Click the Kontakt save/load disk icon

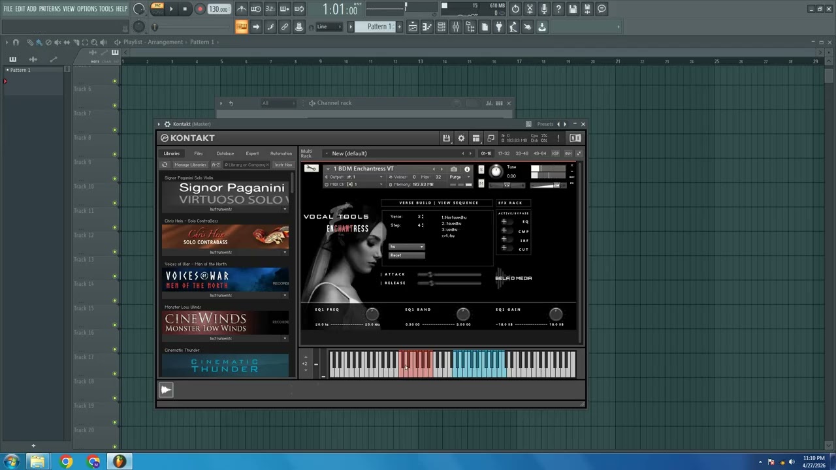click(x=446, y=138)
